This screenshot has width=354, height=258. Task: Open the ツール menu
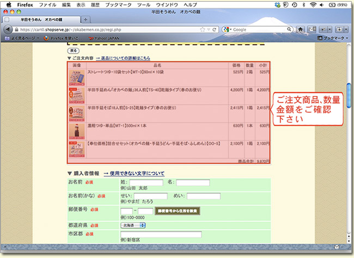(144, 4)
